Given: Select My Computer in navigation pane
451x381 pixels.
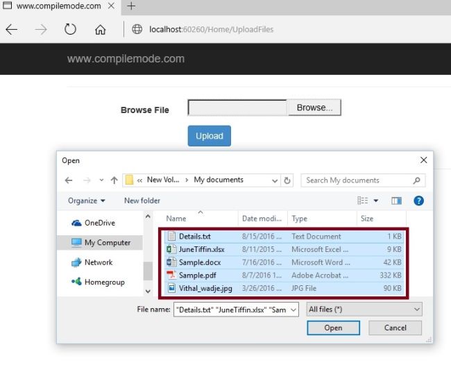Looking at the screenshot, I should point(100,243).
